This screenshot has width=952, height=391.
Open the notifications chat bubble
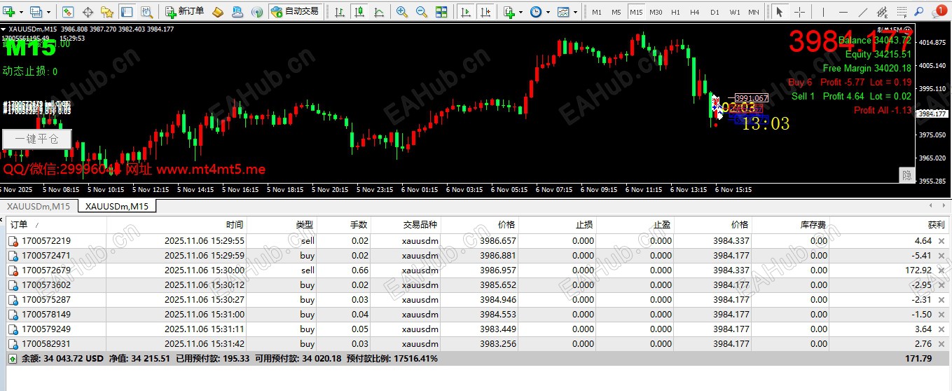tap(939, 12)
